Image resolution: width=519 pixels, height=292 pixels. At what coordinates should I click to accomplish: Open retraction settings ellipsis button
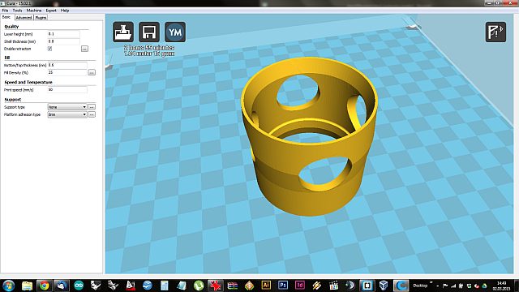84,49
